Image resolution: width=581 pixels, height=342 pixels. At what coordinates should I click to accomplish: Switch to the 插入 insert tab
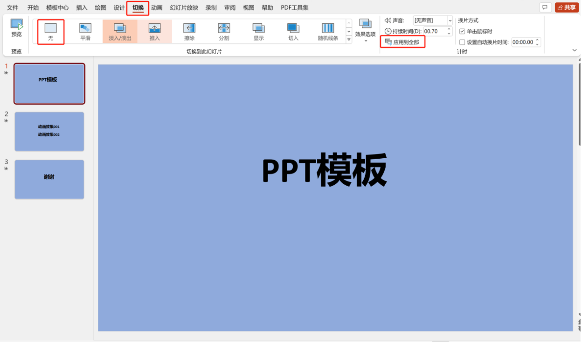(x=82, y=8)
